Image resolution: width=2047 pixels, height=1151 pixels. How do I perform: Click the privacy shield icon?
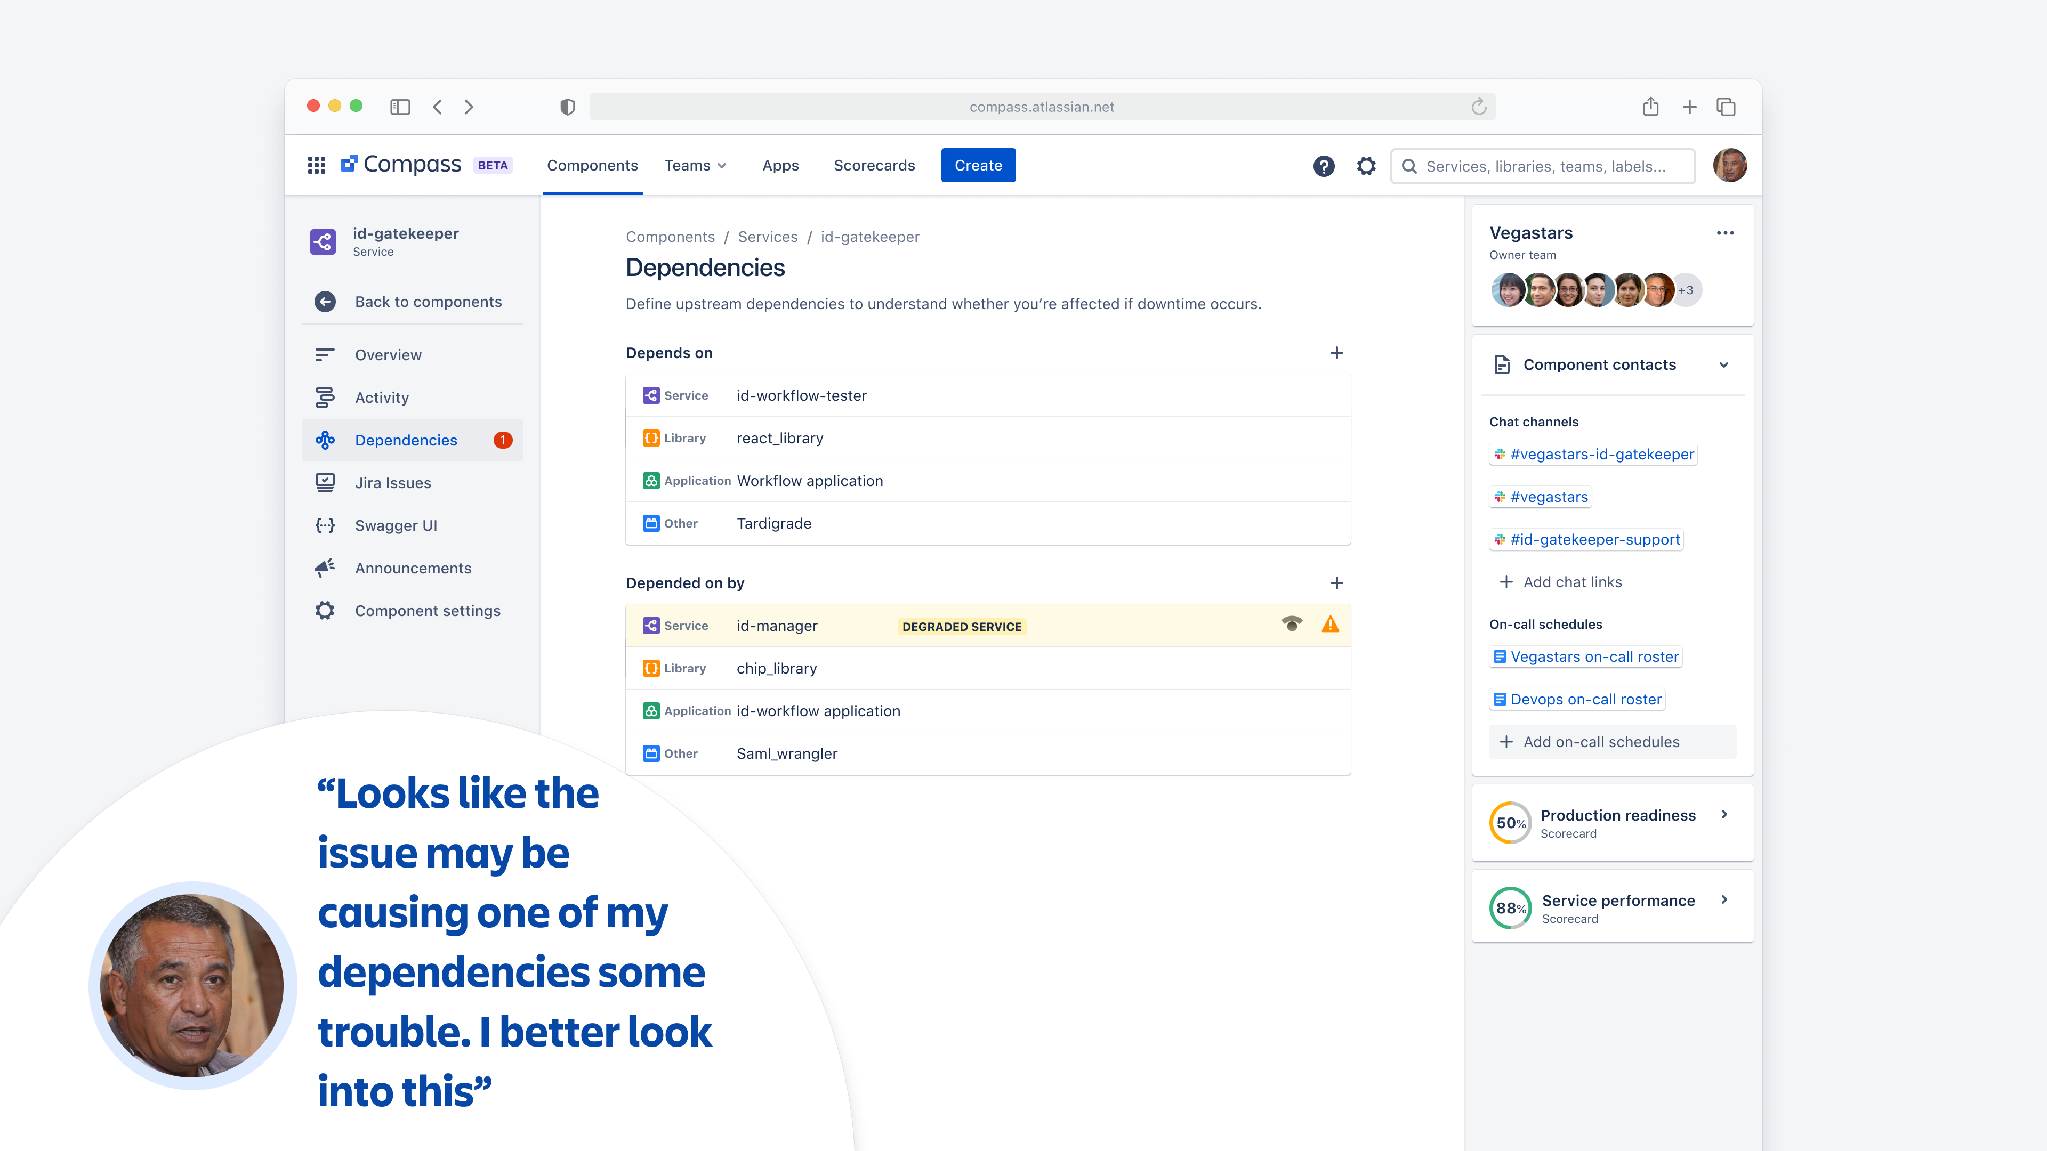[567, 107]
